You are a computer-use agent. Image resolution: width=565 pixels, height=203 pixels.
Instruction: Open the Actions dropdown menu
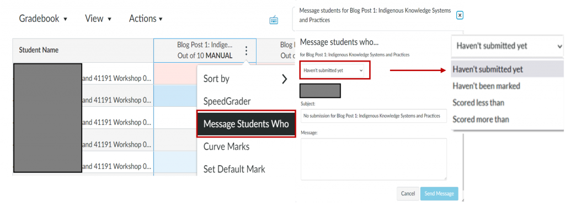[146, 19]
